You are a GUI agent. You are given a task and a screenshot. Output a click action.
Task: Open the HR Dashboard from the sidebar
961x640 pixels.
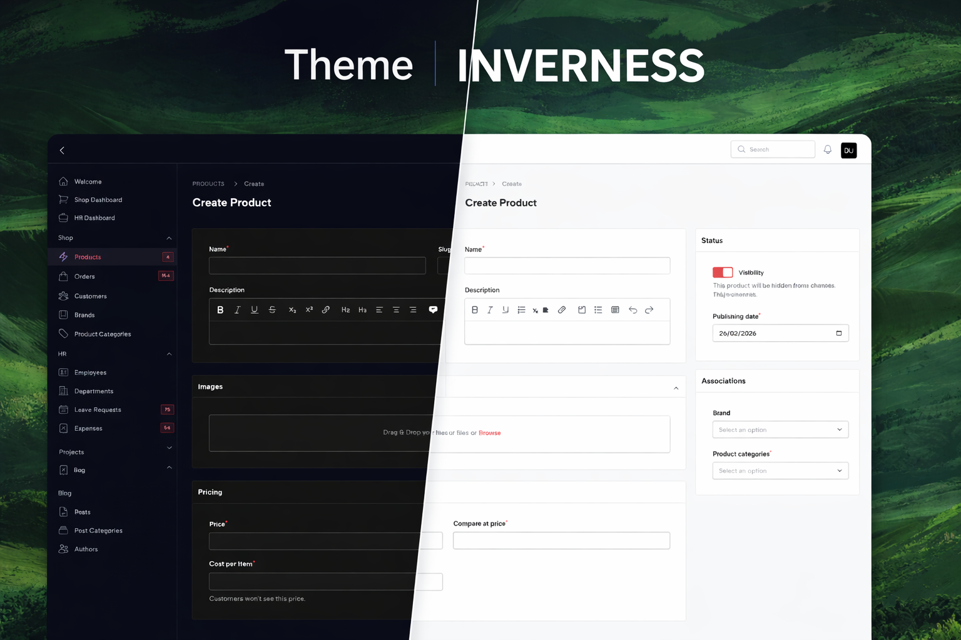pyautogui.click(x=94, y=217)
